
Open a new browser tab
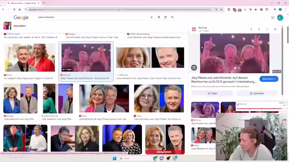[44, 3]
